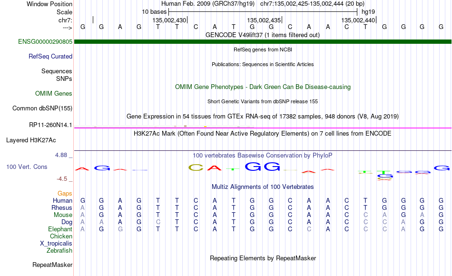Viewport: 452px width, 276px height.
Task: Click the -4.5 PhyloP lower limit value
Action: click(x=62, y=179)
